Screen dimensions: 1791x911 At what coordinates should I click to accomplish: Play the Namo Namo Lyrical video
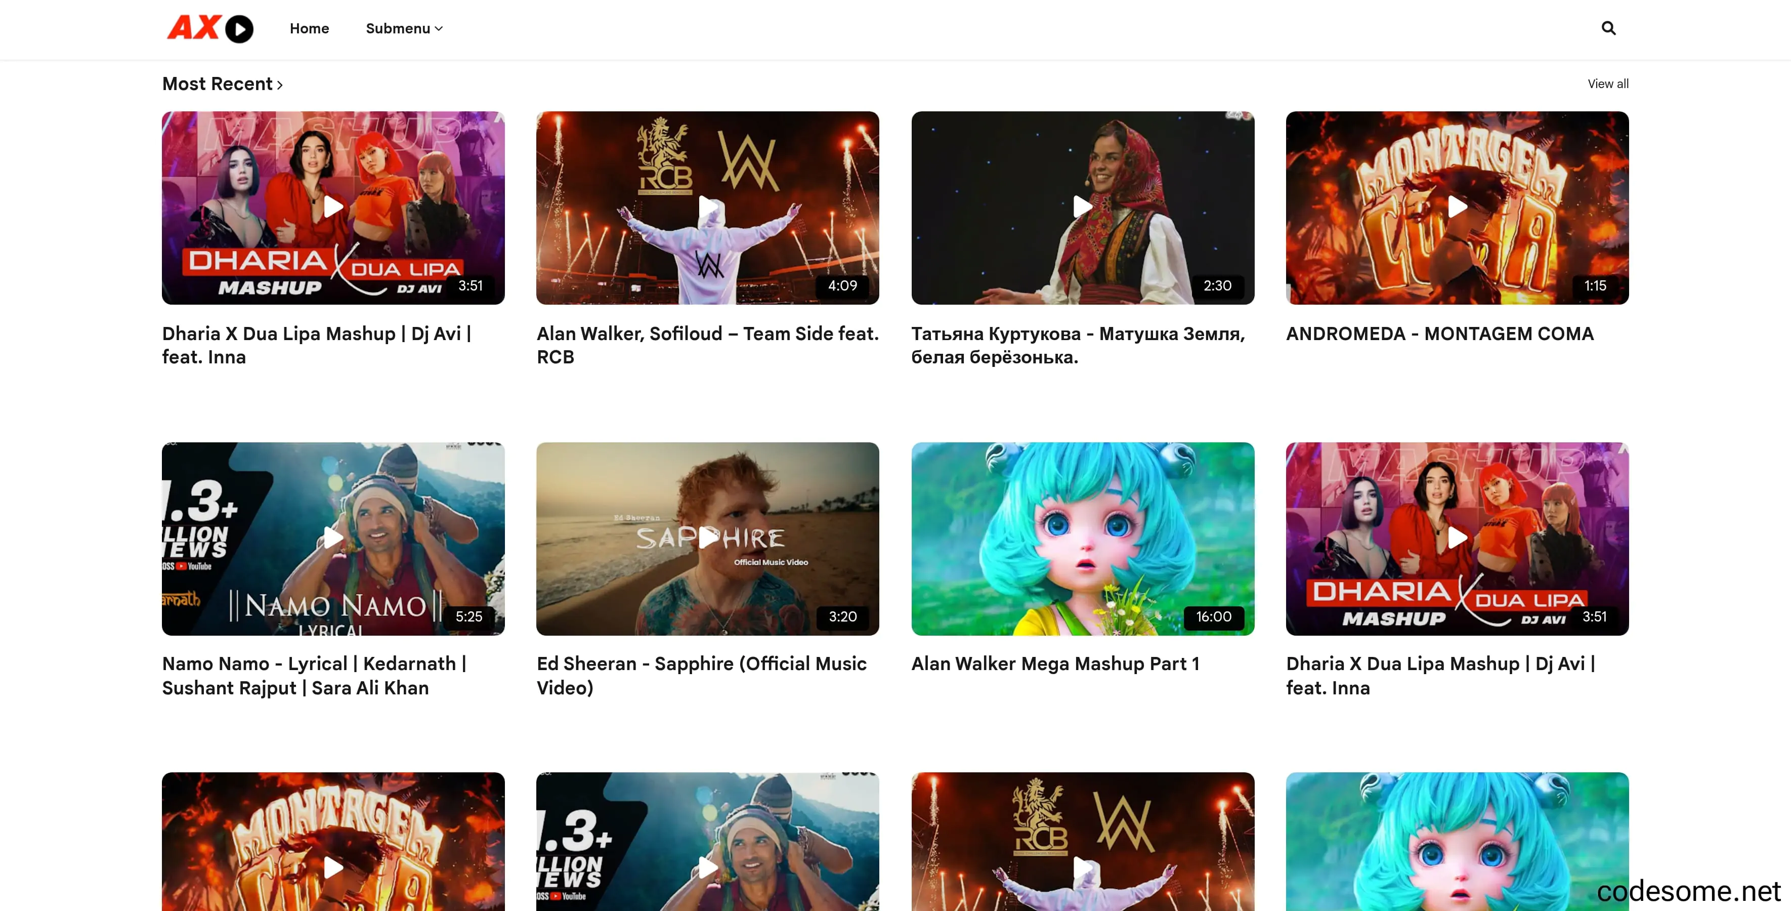tap(333, 537)
